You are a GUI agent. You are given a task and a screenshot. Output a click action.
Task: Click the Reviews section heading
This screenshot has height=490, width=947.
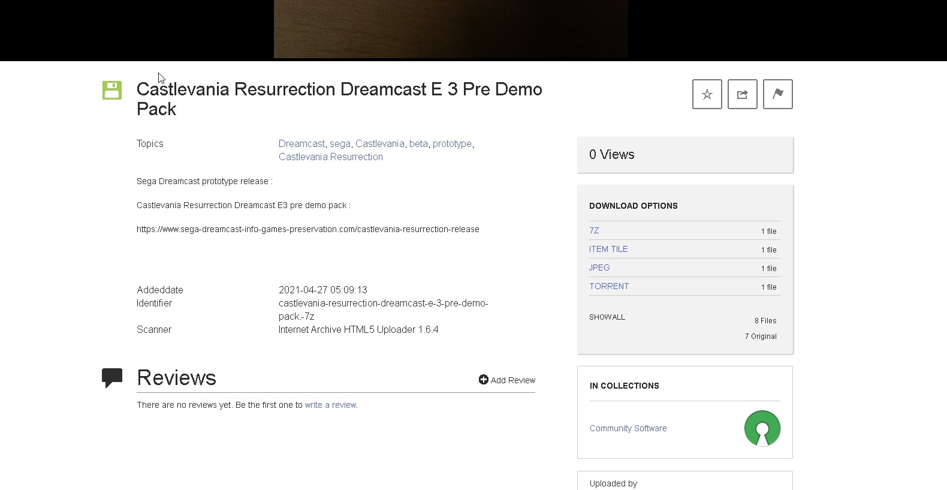click(176, 378)
